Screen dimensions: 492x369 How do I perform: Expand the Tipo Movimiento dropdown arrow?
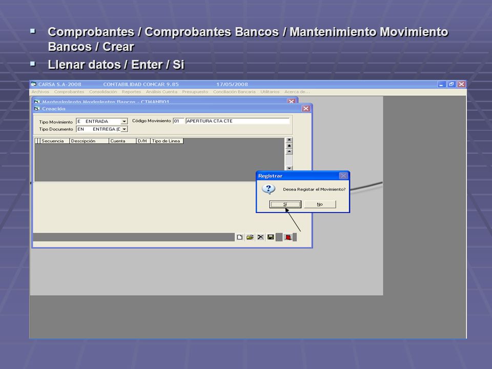coord(124,121)
